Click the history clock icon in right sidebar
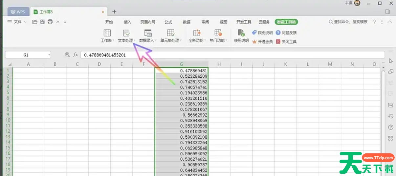 [x=391, y=116]
